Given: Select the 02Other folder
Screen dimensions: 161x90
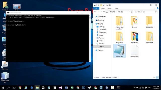Looking at the screenshot, I should pos(135,22).
